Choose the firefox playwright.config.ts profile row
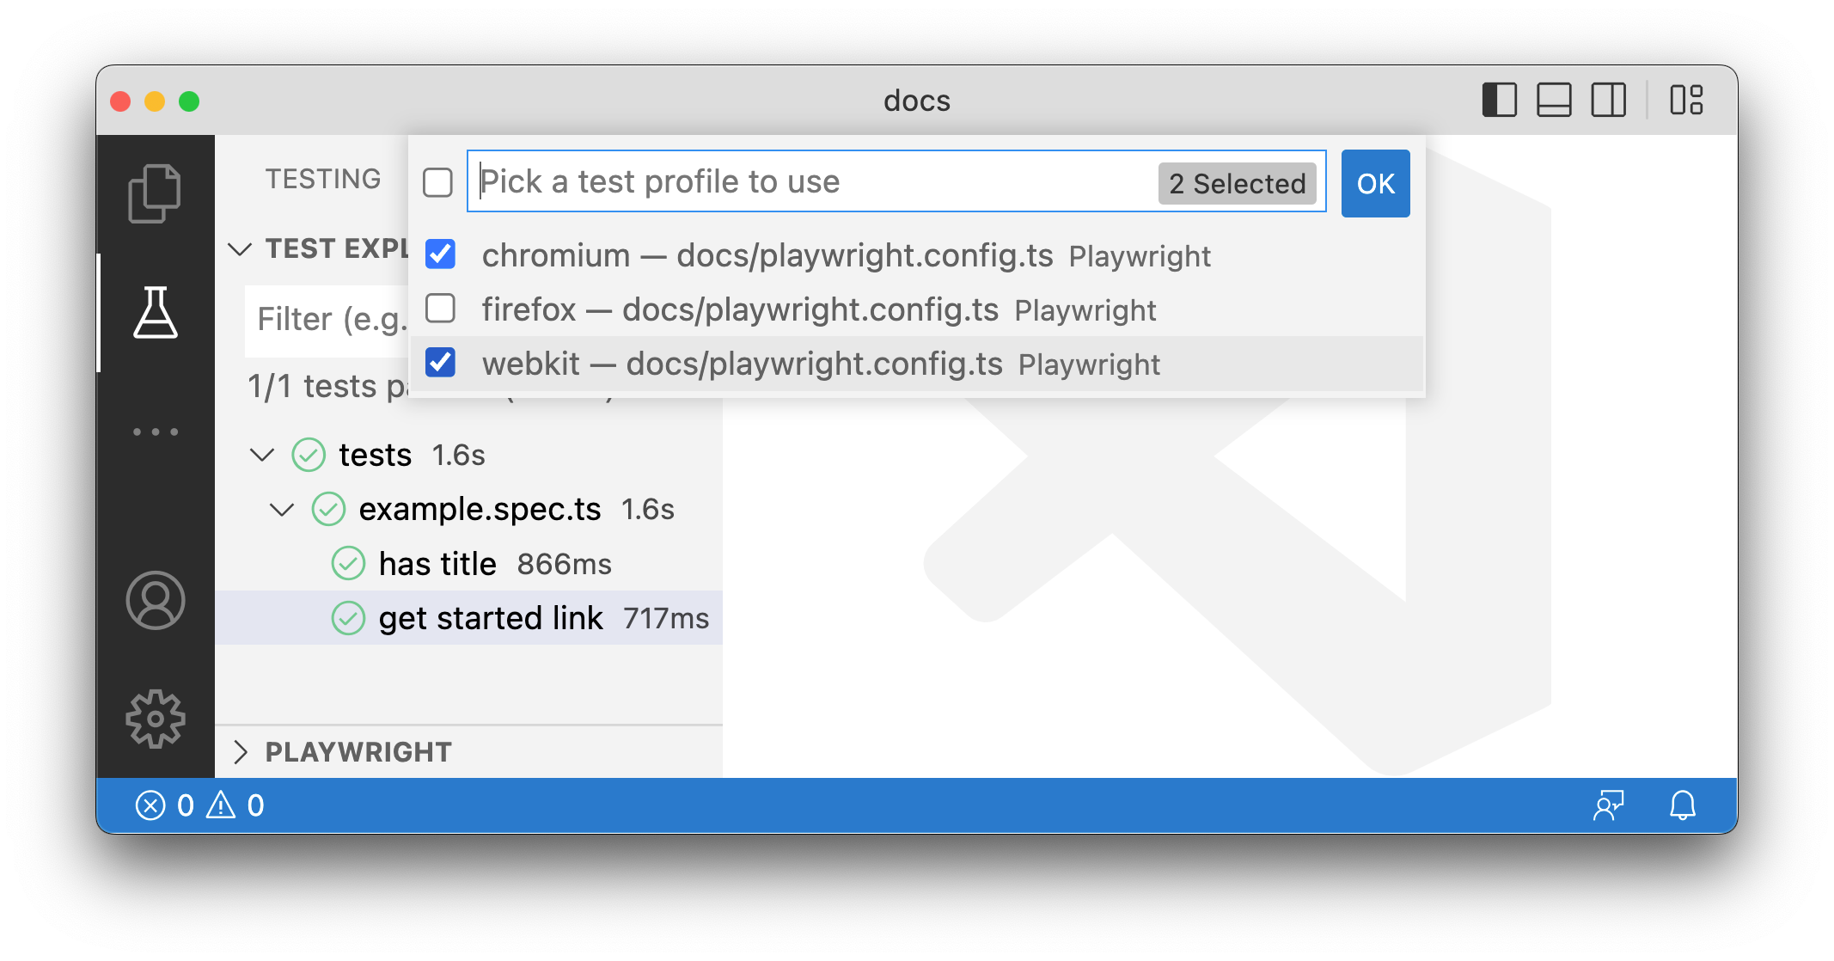This screenshot has width=1834, height=961. pyautogui.click(x=917, y=309)
